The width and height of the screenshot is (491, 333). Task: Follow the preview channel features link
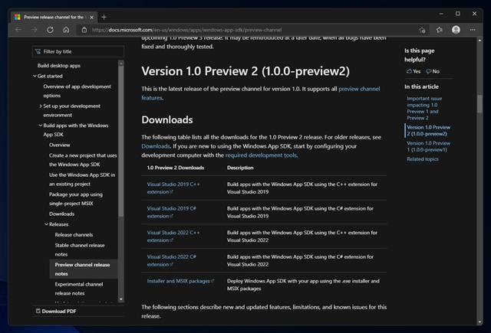359,89
